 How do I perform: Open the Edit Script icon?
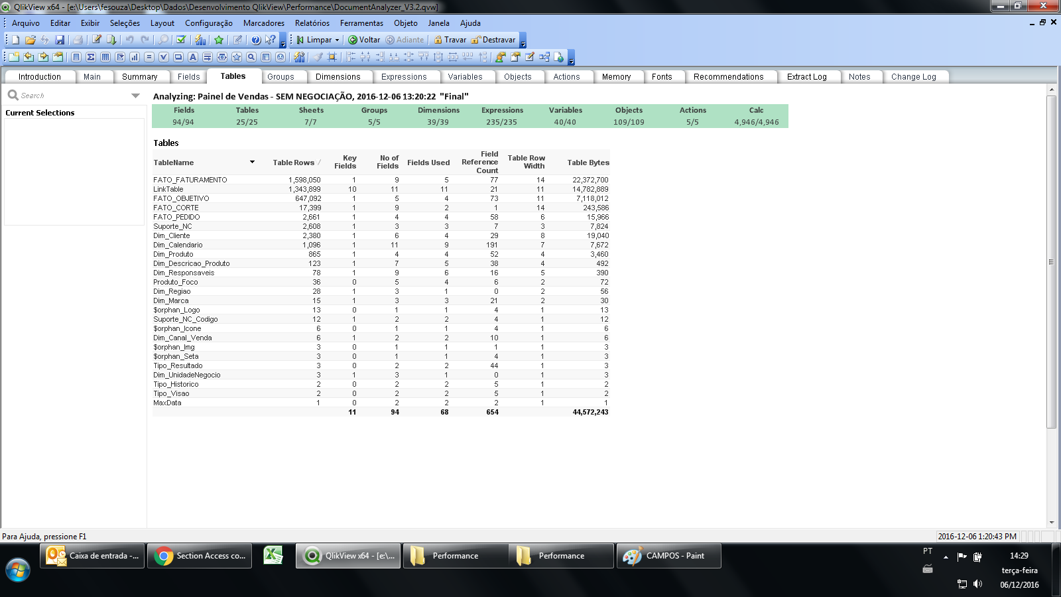click(x=96, y=40)
